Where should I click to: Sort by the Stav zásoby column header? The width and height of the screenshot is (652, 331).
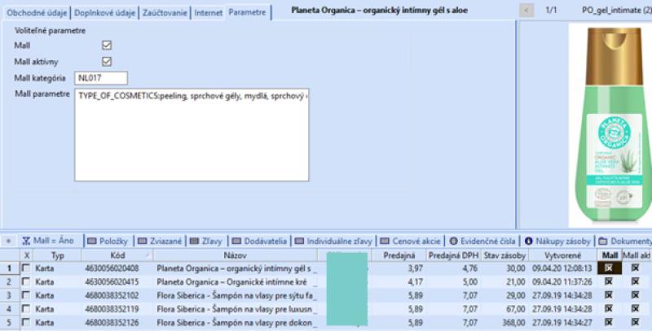[x=504, y=255]
